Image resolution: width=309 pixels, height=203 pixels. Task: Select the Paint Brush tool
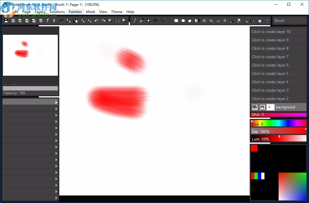pos(135,21)
